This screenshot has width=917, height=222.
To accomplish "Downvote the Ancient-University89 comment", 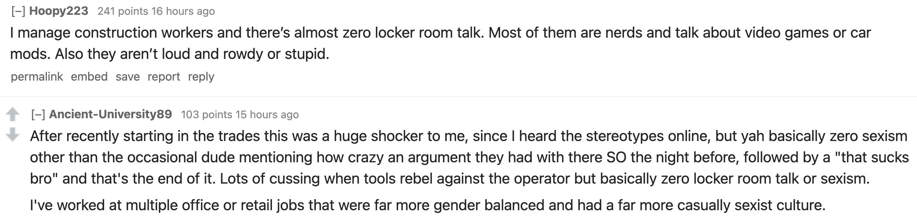I will (13, 134).
